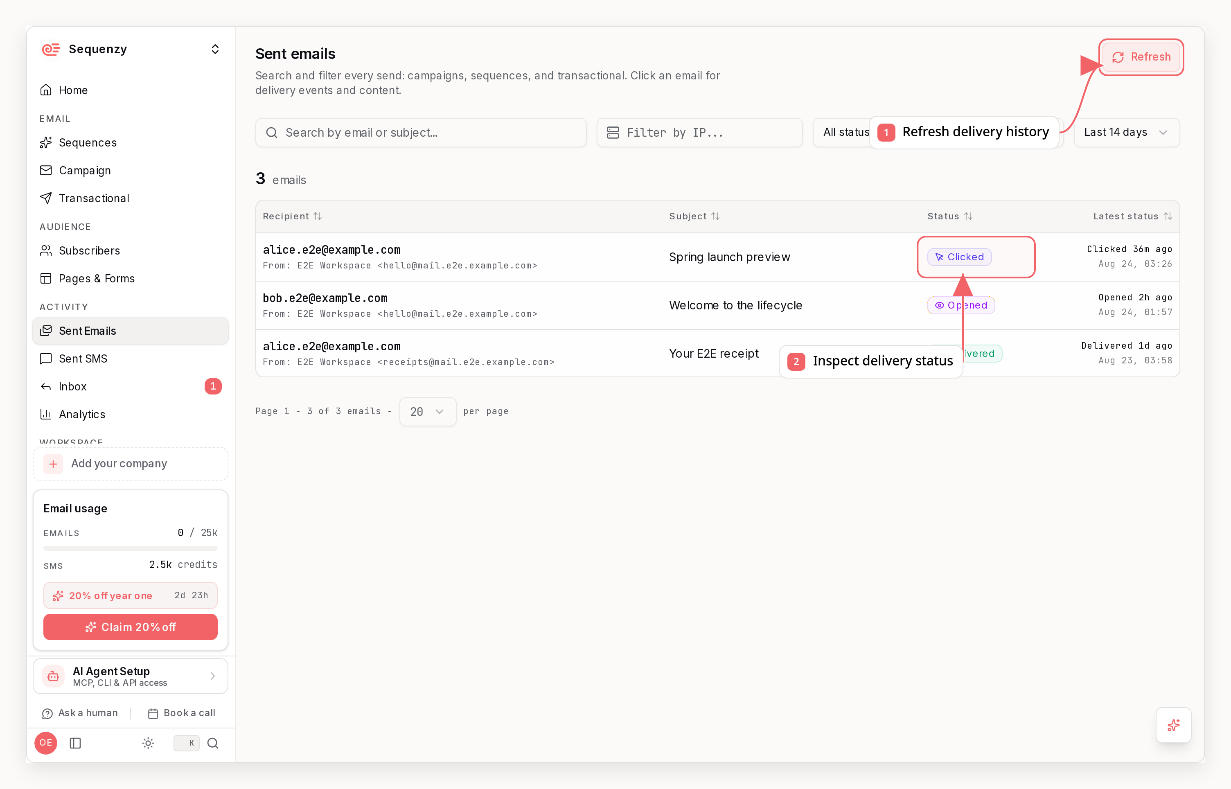Image resolution: width=1231 pixels, height=789 pixels.
Task: Click Welcome to the lifecycle subject
Action: click(736, 305)
